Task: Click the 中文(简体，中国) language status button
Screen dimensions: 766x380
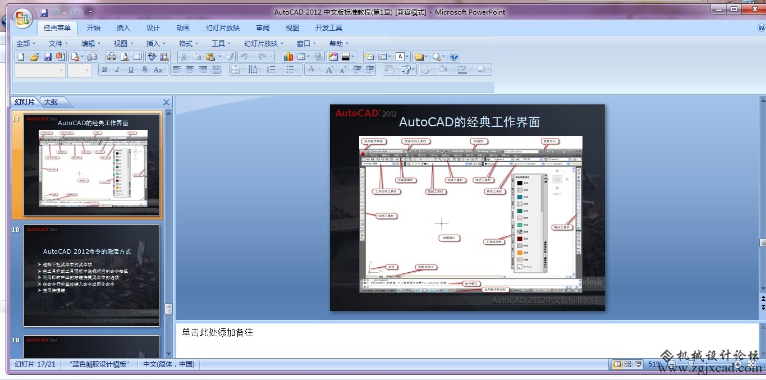Action: coord(169,364)
